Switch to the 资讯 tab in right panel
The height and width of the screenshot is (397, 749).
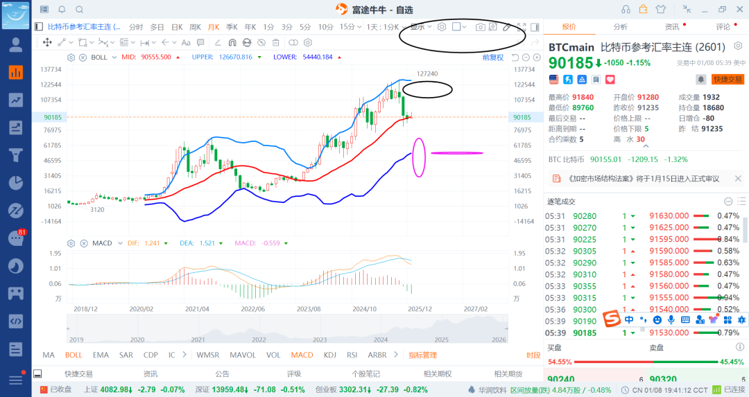point(672,27)
